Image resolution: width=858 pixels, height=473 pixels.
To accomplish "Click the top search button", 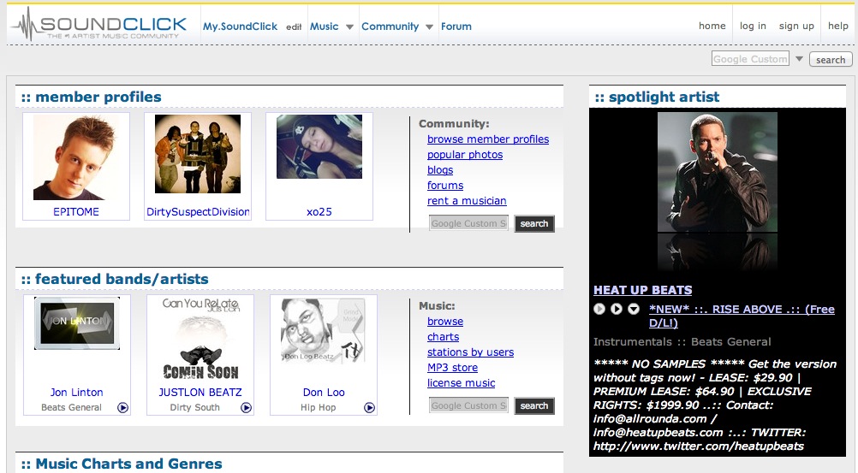I will pos(831,60).
